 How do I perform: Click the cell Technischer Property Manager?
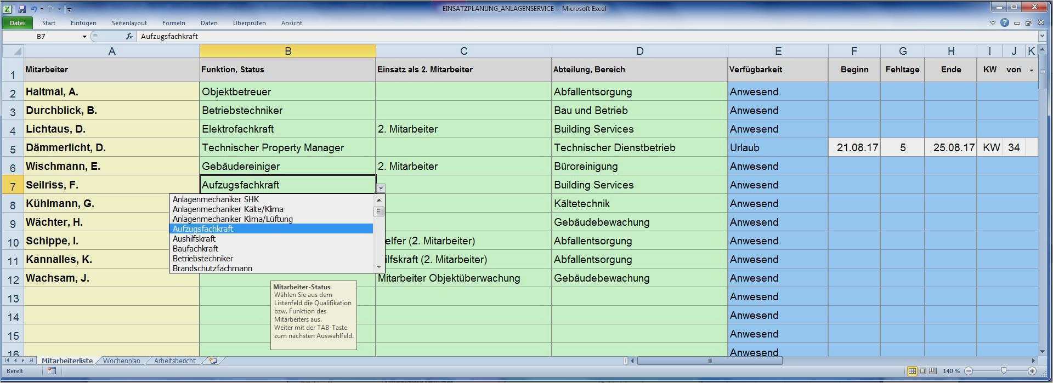(x=288, y=148)
